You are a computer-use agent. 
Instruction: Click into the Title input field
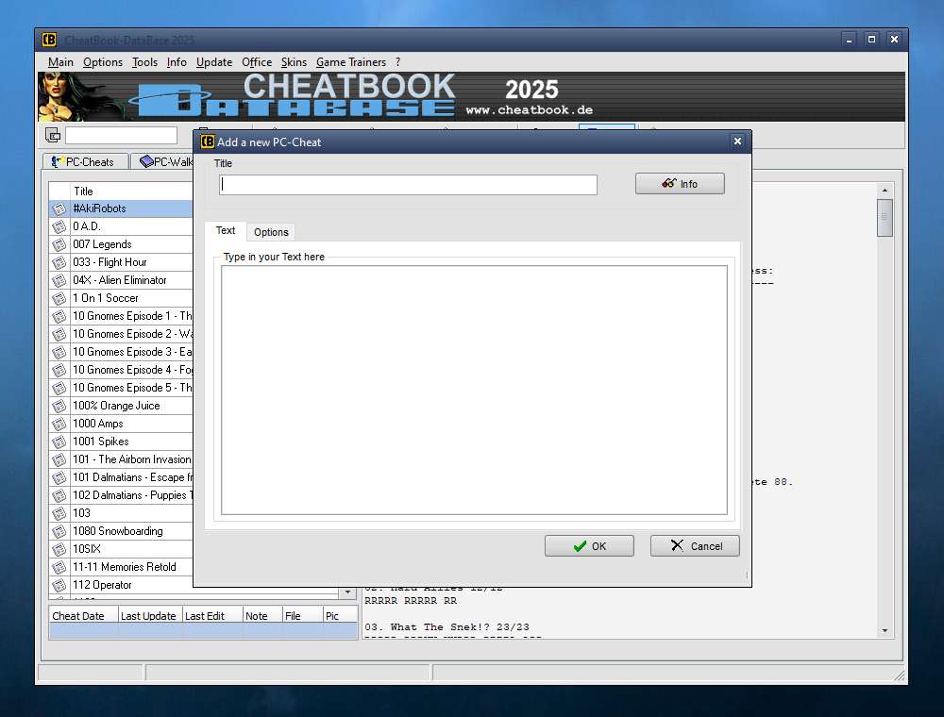pyautogui.click(x=408, y=185)
